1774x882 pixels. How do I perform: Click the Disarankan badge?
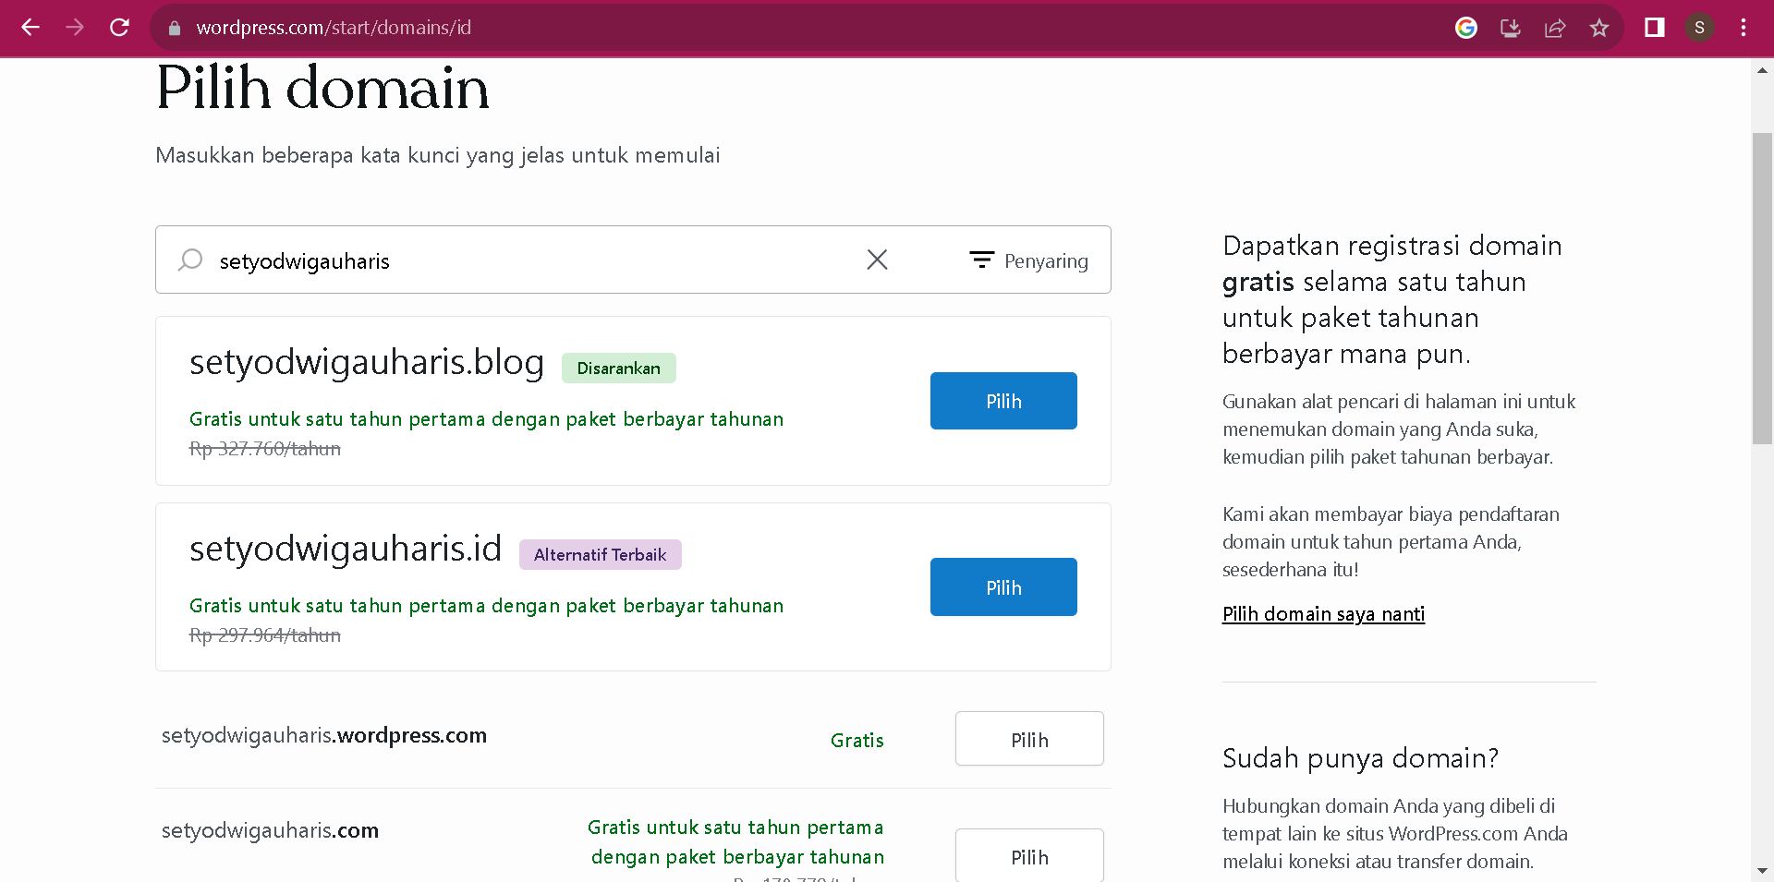(x=619, y=368)
